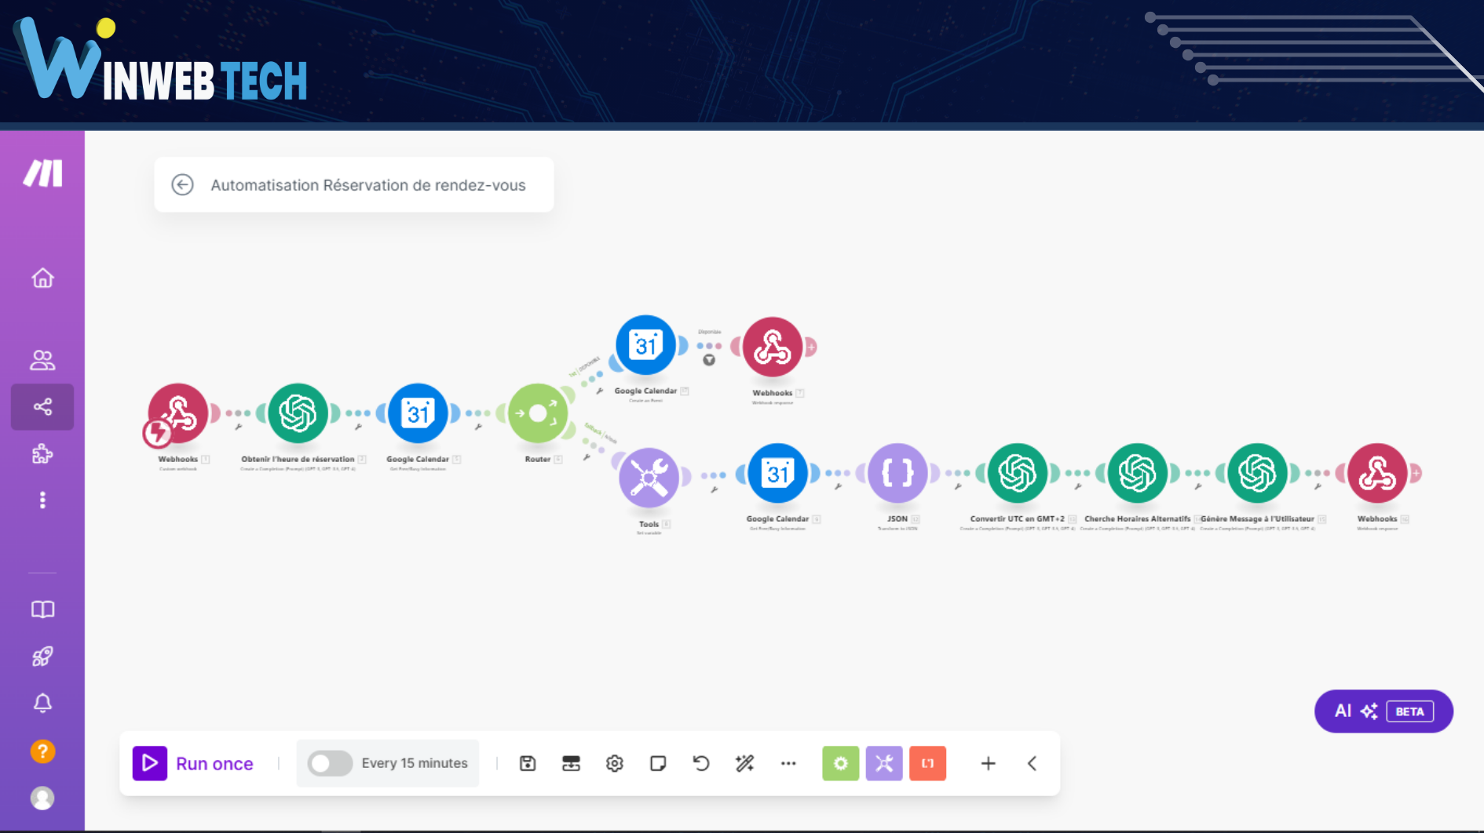Collapse the toolbar with the left chevron

[x=1032, y=763]
